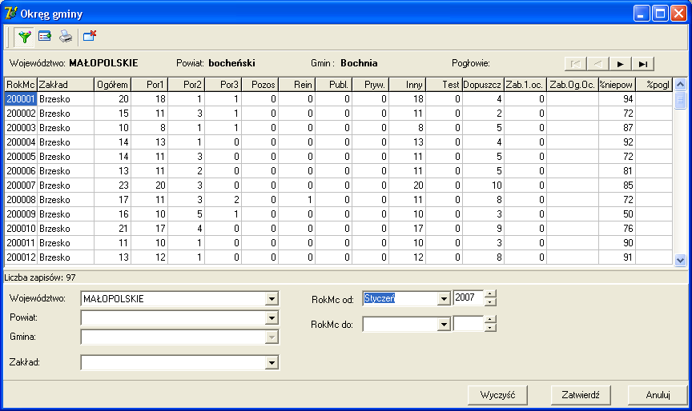Click the Zatwierdź button
692x411 pixels.
(x=581, y=395)
